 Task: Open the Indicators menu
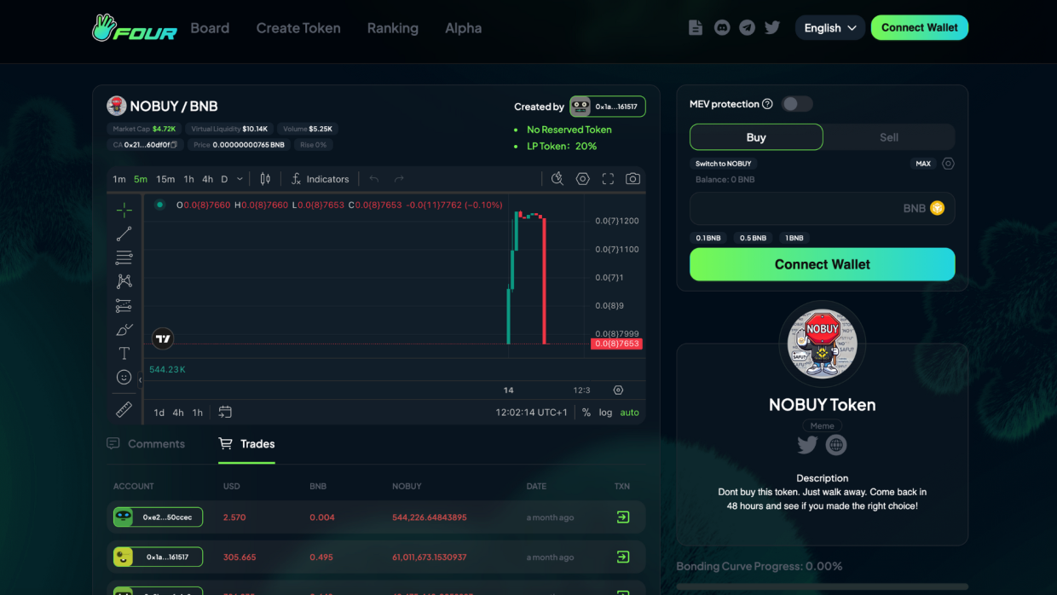(x=320, y=179)
